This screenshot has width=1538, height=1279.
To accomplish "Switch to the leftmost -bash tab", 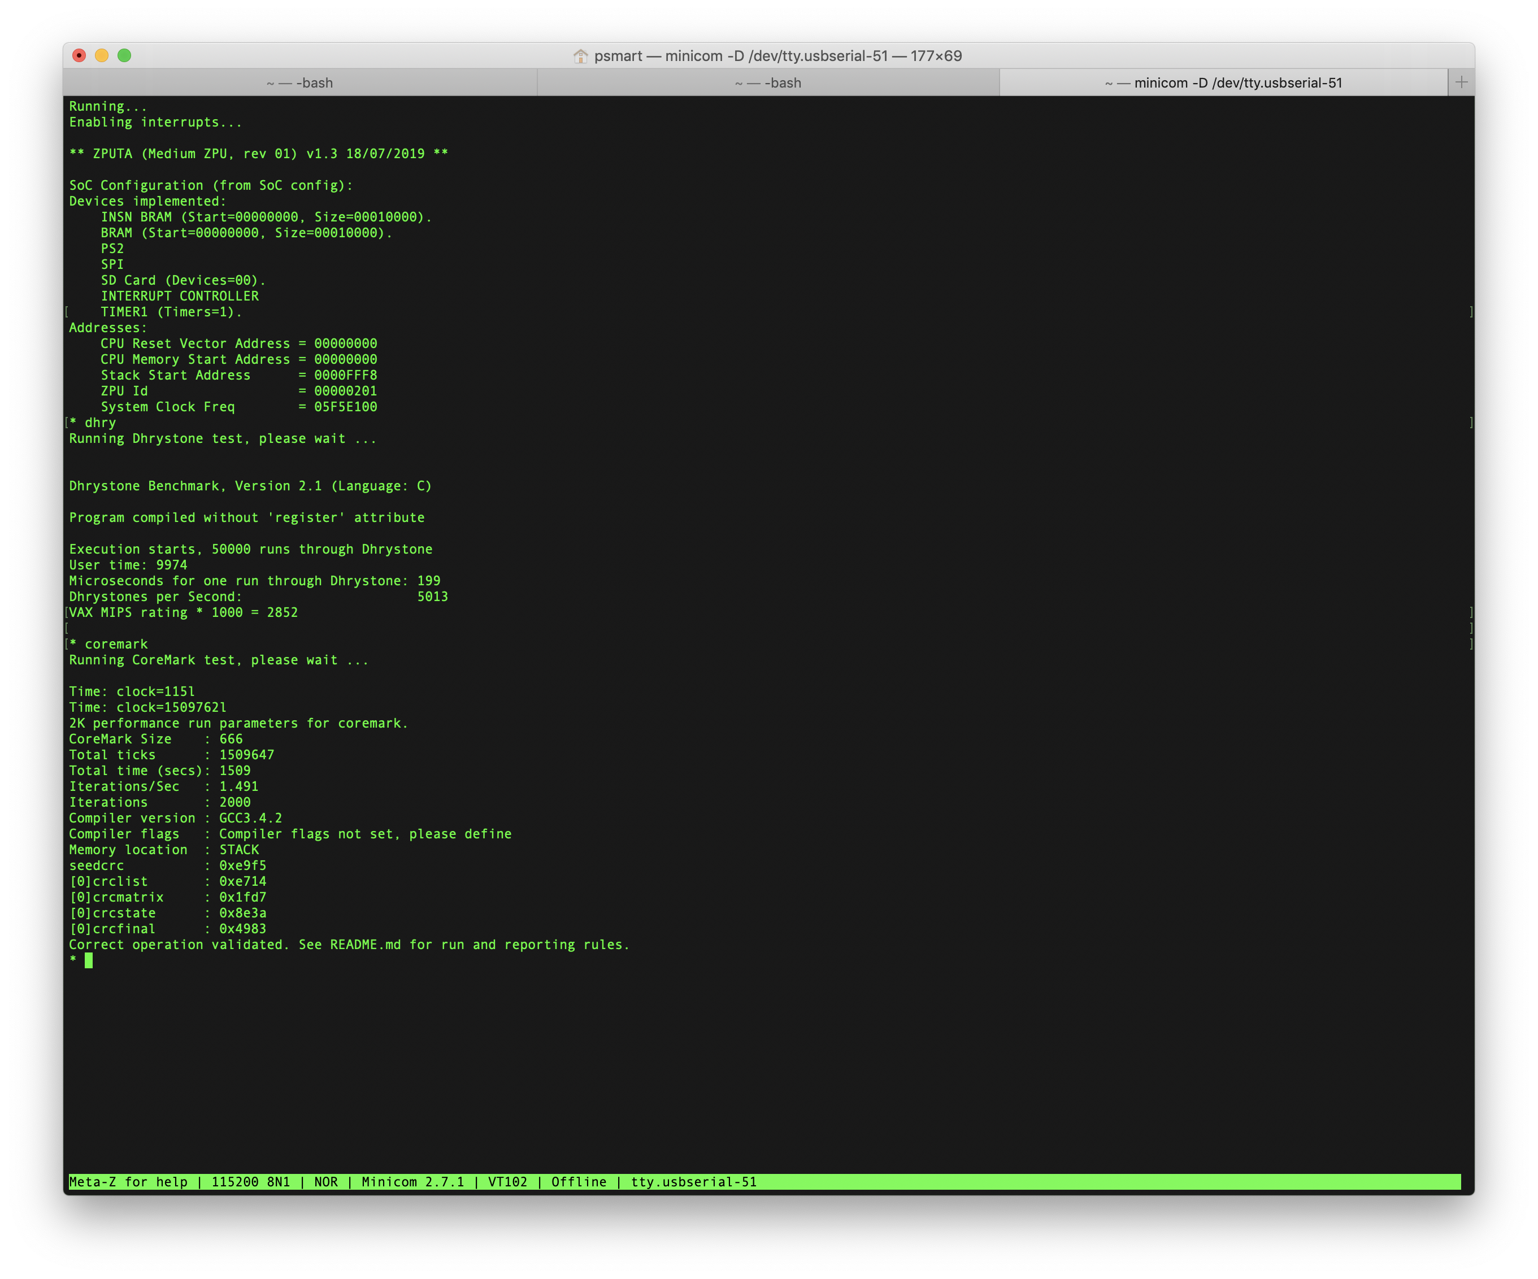I will (x=299, y=82).
